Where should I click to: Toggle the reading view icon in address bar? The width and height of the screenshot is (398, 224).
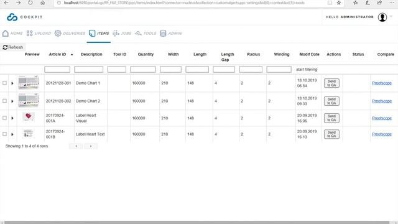[330, 2]
